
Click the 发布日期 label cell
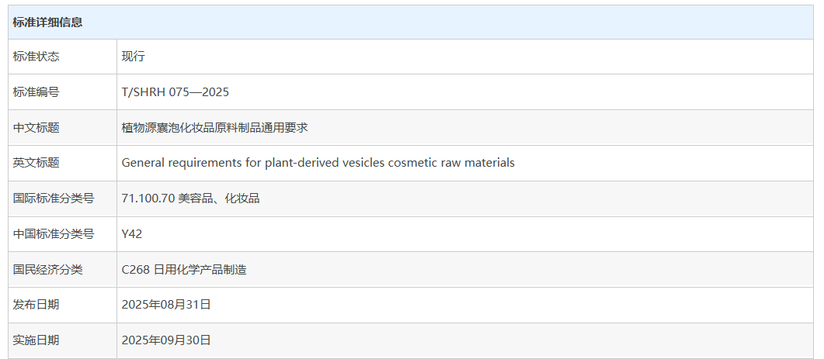pos(37,305)
